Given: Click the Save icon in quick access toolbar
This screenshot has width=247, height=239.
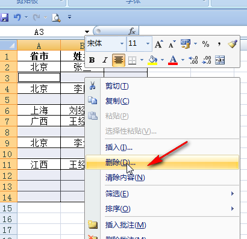Looking at the screenshot, I should (x=4, y=17).
